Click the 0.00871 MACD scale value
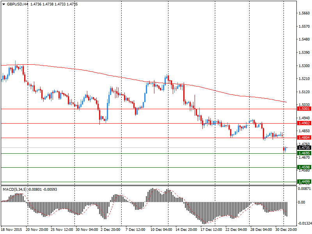This screenshot has height=234, width=312. (x=304, y=188)
